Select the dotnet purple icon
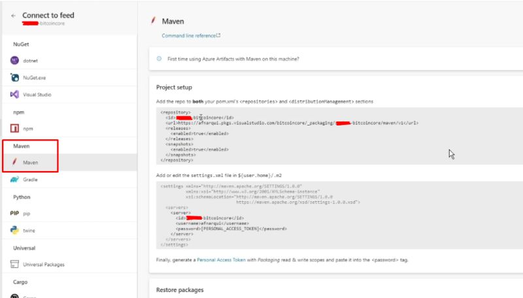 14,60
